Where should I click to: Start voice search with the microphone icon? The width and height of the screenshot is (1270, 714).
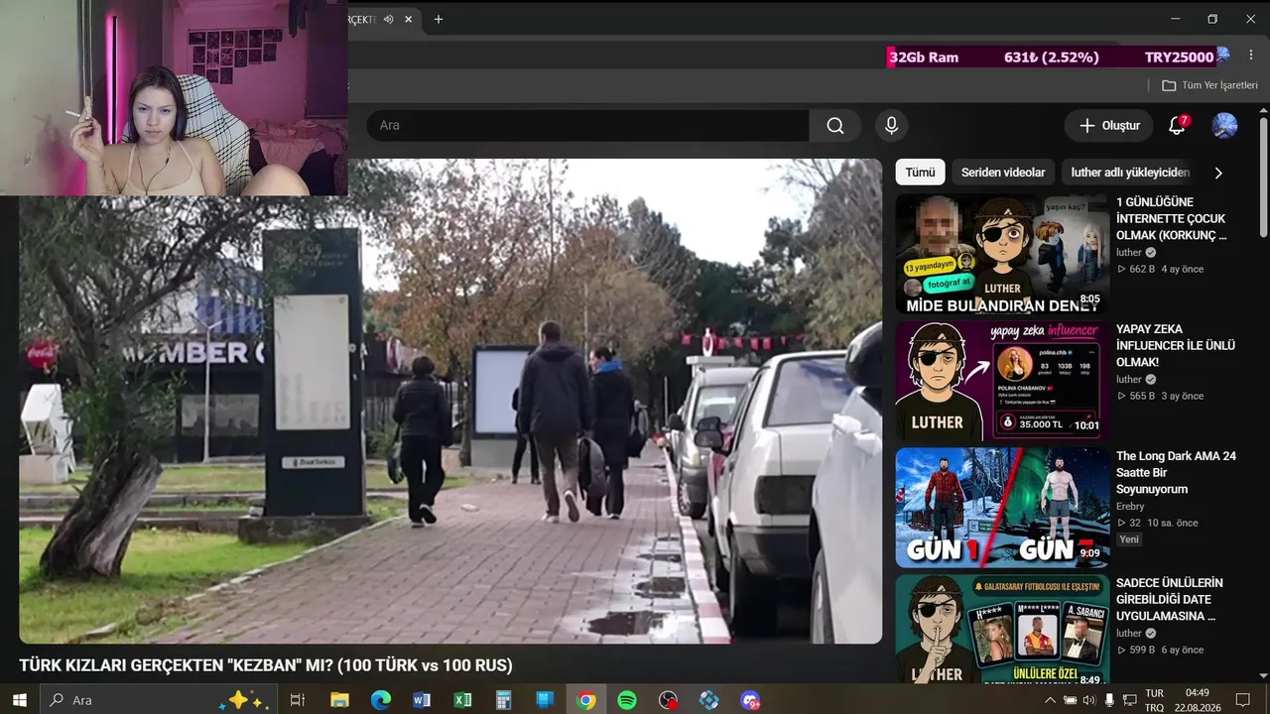coord(891,126)
